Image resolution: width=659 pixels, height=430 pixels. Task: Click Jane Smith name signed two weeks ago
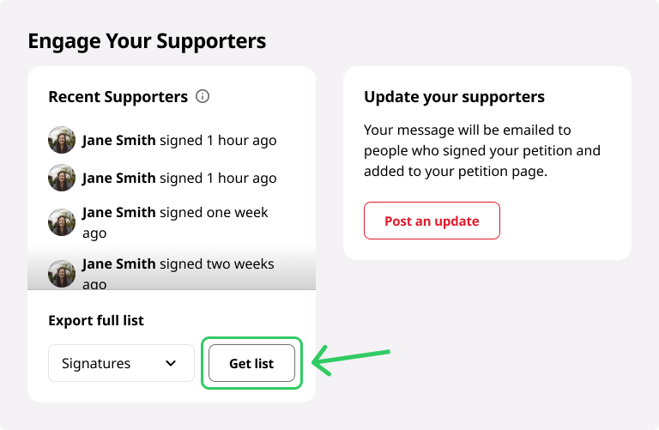[x=119, y=263]
